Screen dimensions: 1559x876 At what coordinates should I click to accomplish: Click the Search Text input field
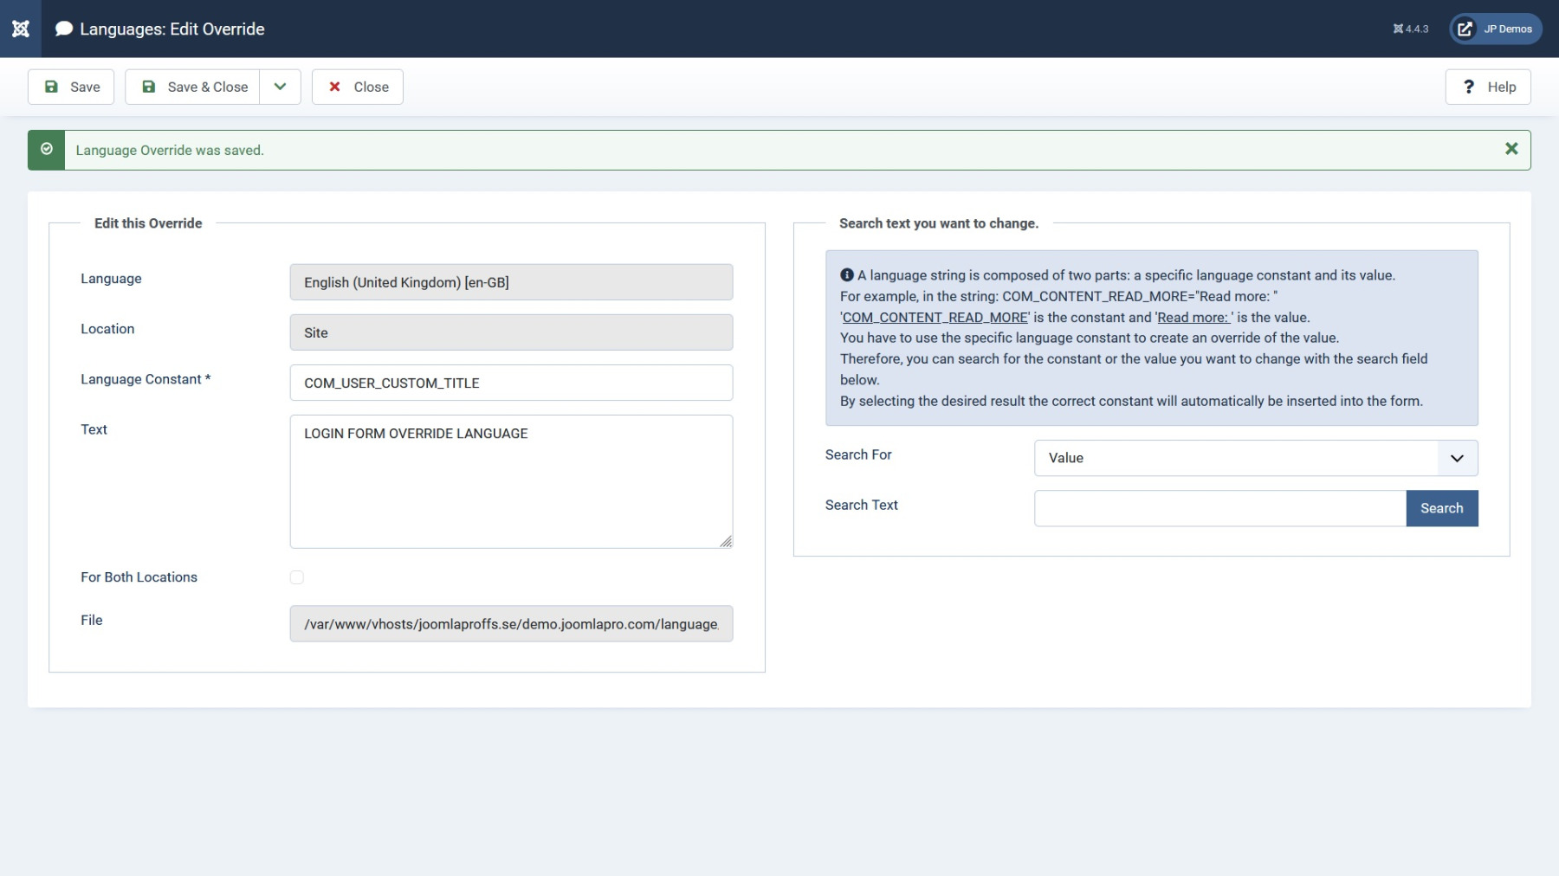[1219, 508]
